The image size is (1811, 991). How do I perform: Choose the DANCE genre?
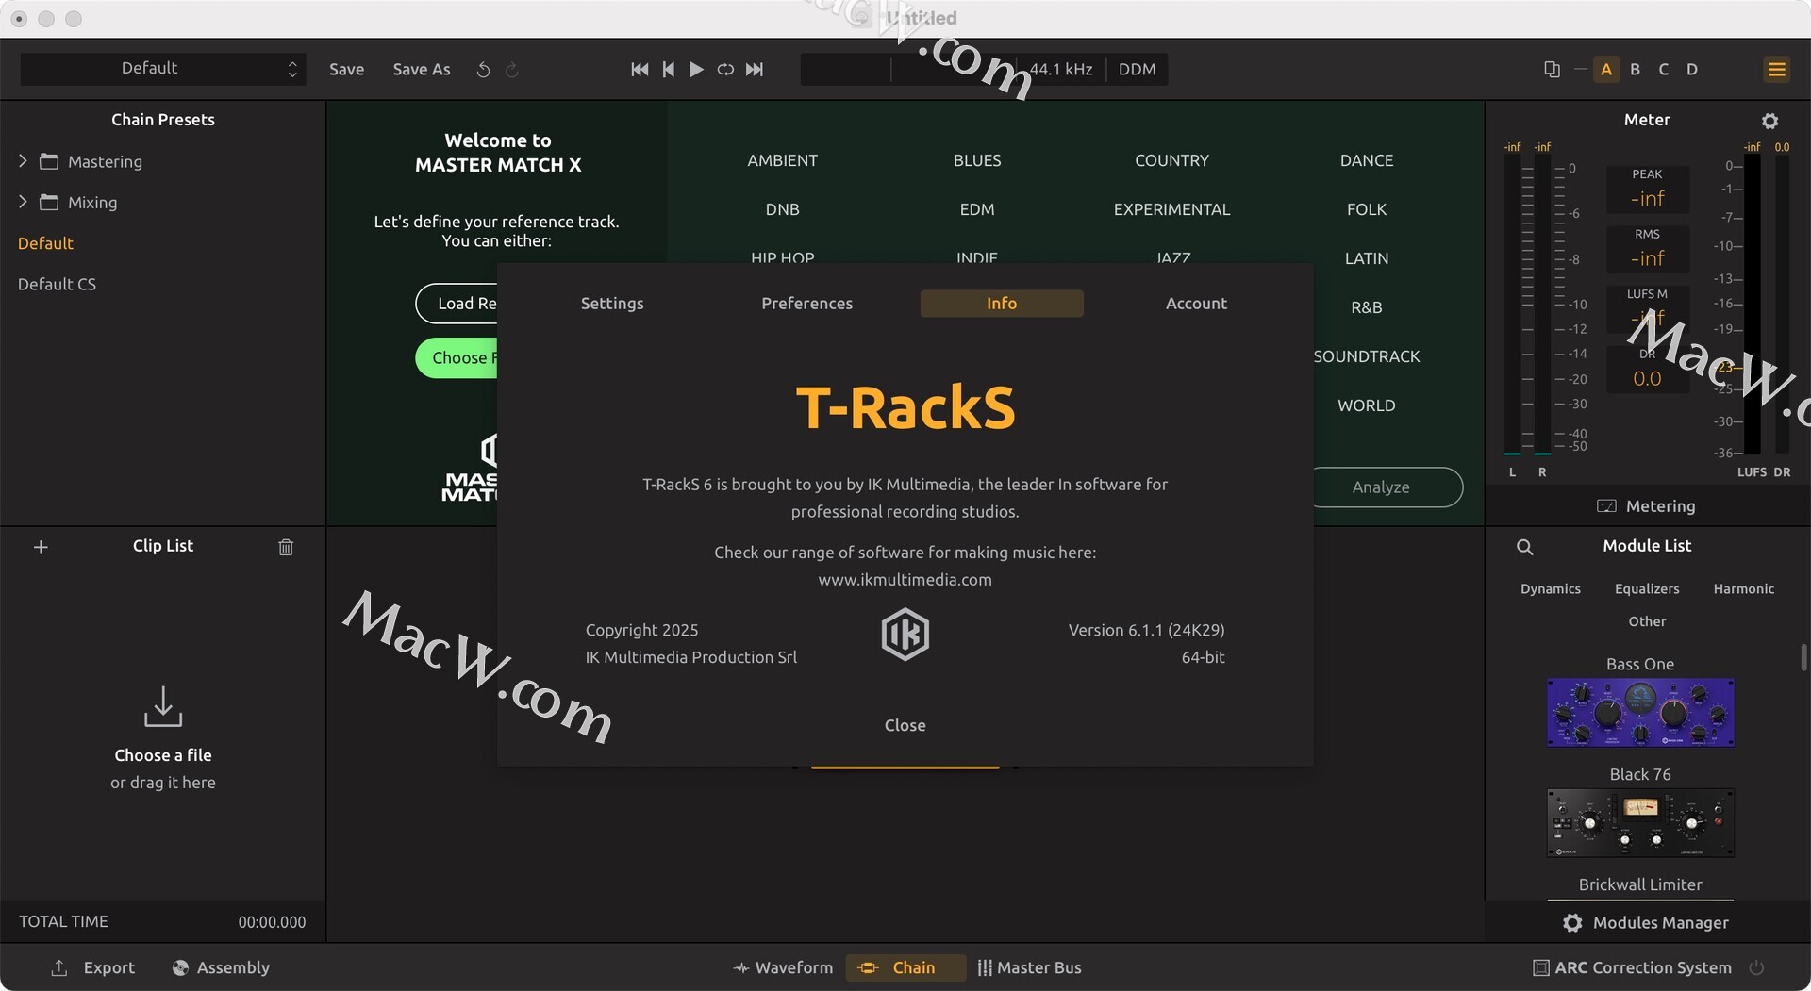pyautogui.click(x=1366, y=160)
